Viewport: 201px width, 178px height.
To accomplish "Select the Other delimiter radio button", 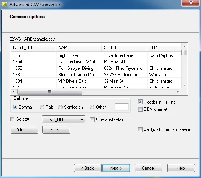I will [x=92, y=107].
